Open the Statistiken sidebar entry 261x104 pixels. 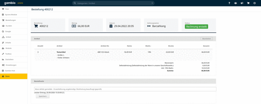tap(14, 60)
